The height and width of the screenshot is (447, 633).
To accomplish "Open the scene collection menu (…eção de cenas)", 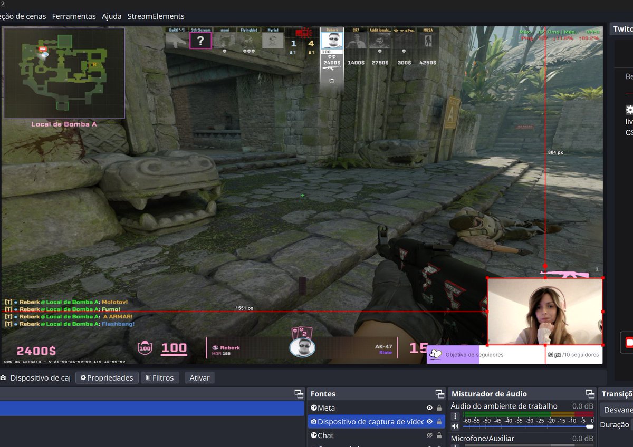I will [x=23, y=16].
